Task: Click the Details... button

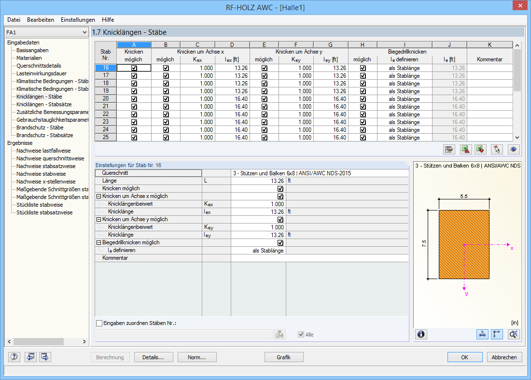Action: (x=154, y=357)
